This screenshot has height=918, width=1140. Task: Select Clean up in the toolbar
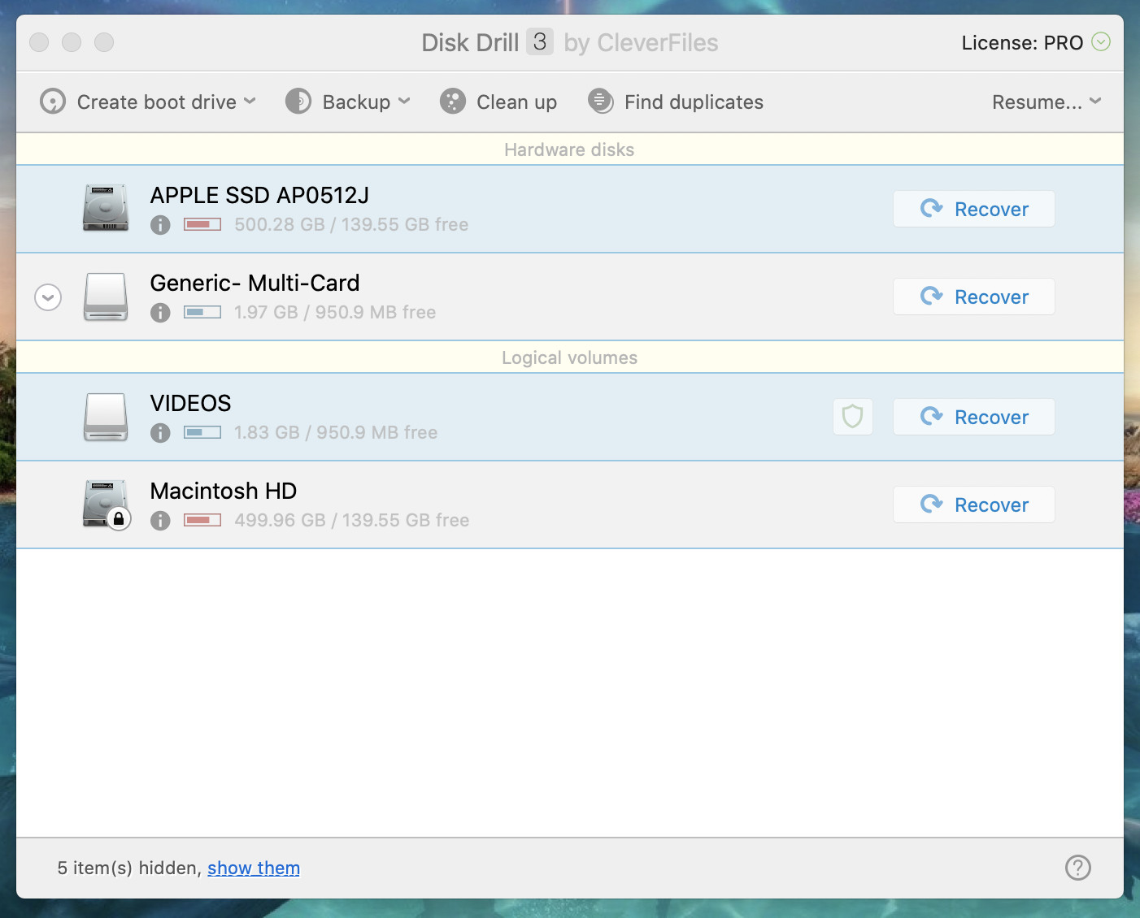pyautogui.click(x=498, y=102)
